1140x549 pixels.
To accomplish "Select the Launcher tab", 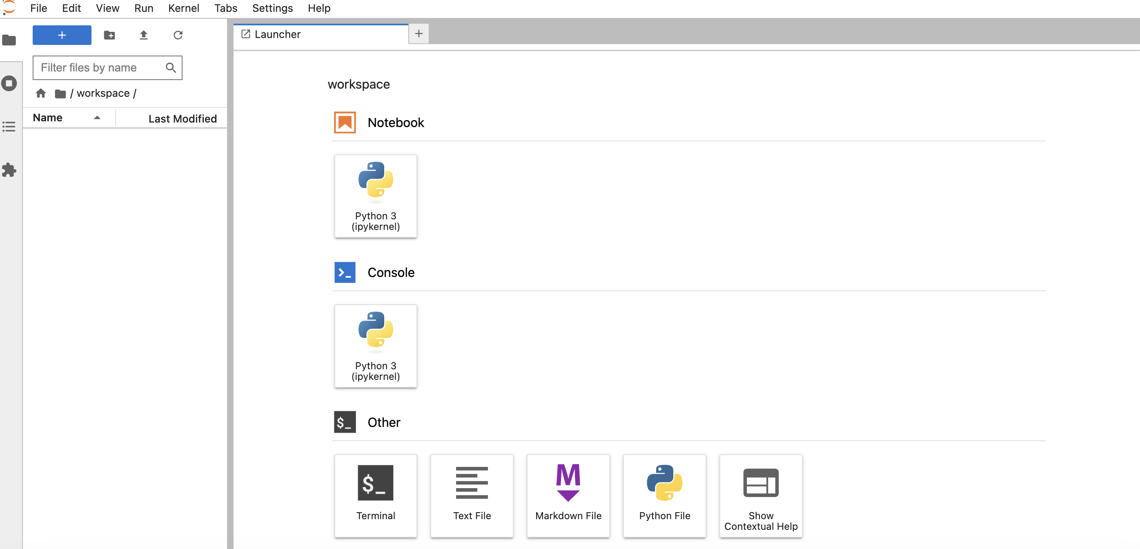I will click(278, 34).
